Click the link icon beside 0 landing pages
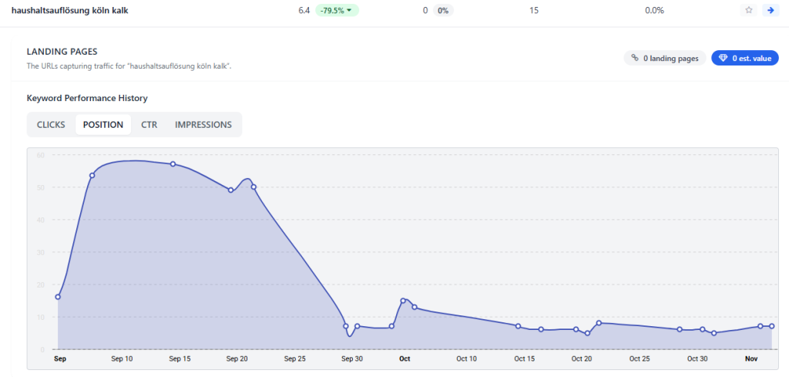The image size is (789, 377). (634, 58)
